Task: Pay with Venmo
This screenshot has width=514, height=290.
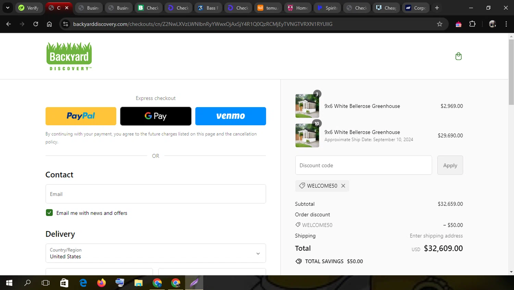Action: coord(231,116)
